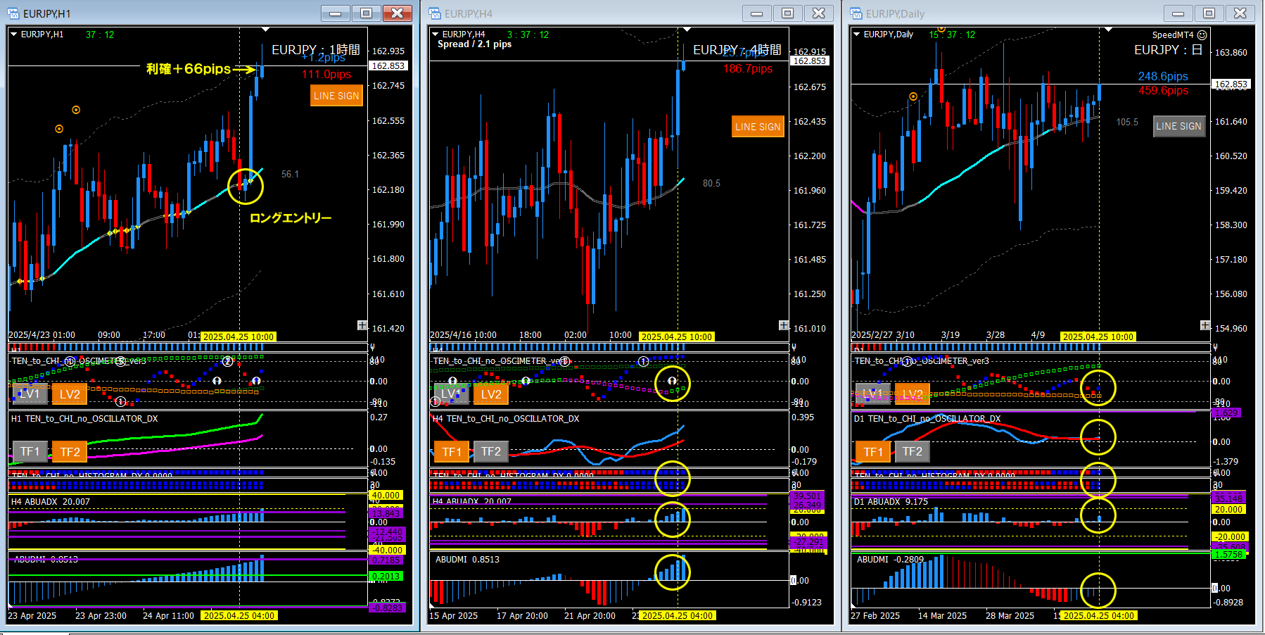Screen dimensions: 1265x635
Task: Click the plus icon in the H1 chart corner
Action: click(x=362, y=325)
